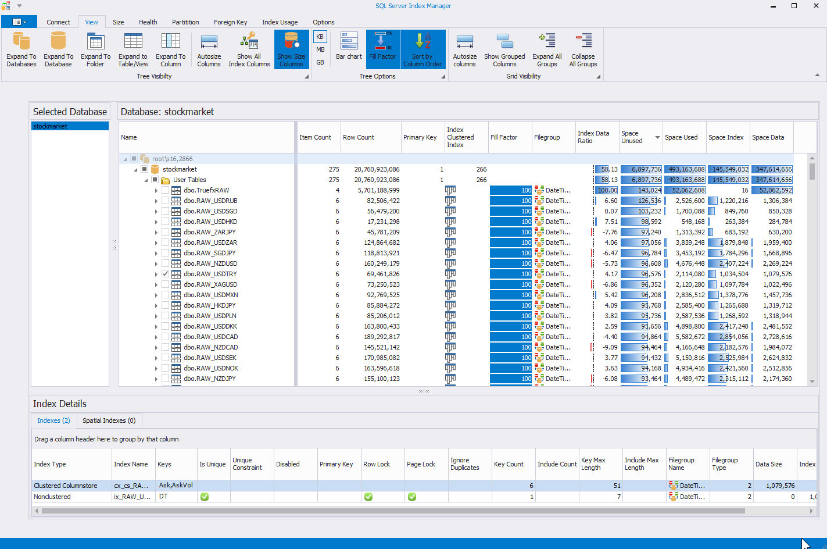Screen dimensions: 827x549
Task: Click Filegroup Type column header
Action: pos(732,464)
